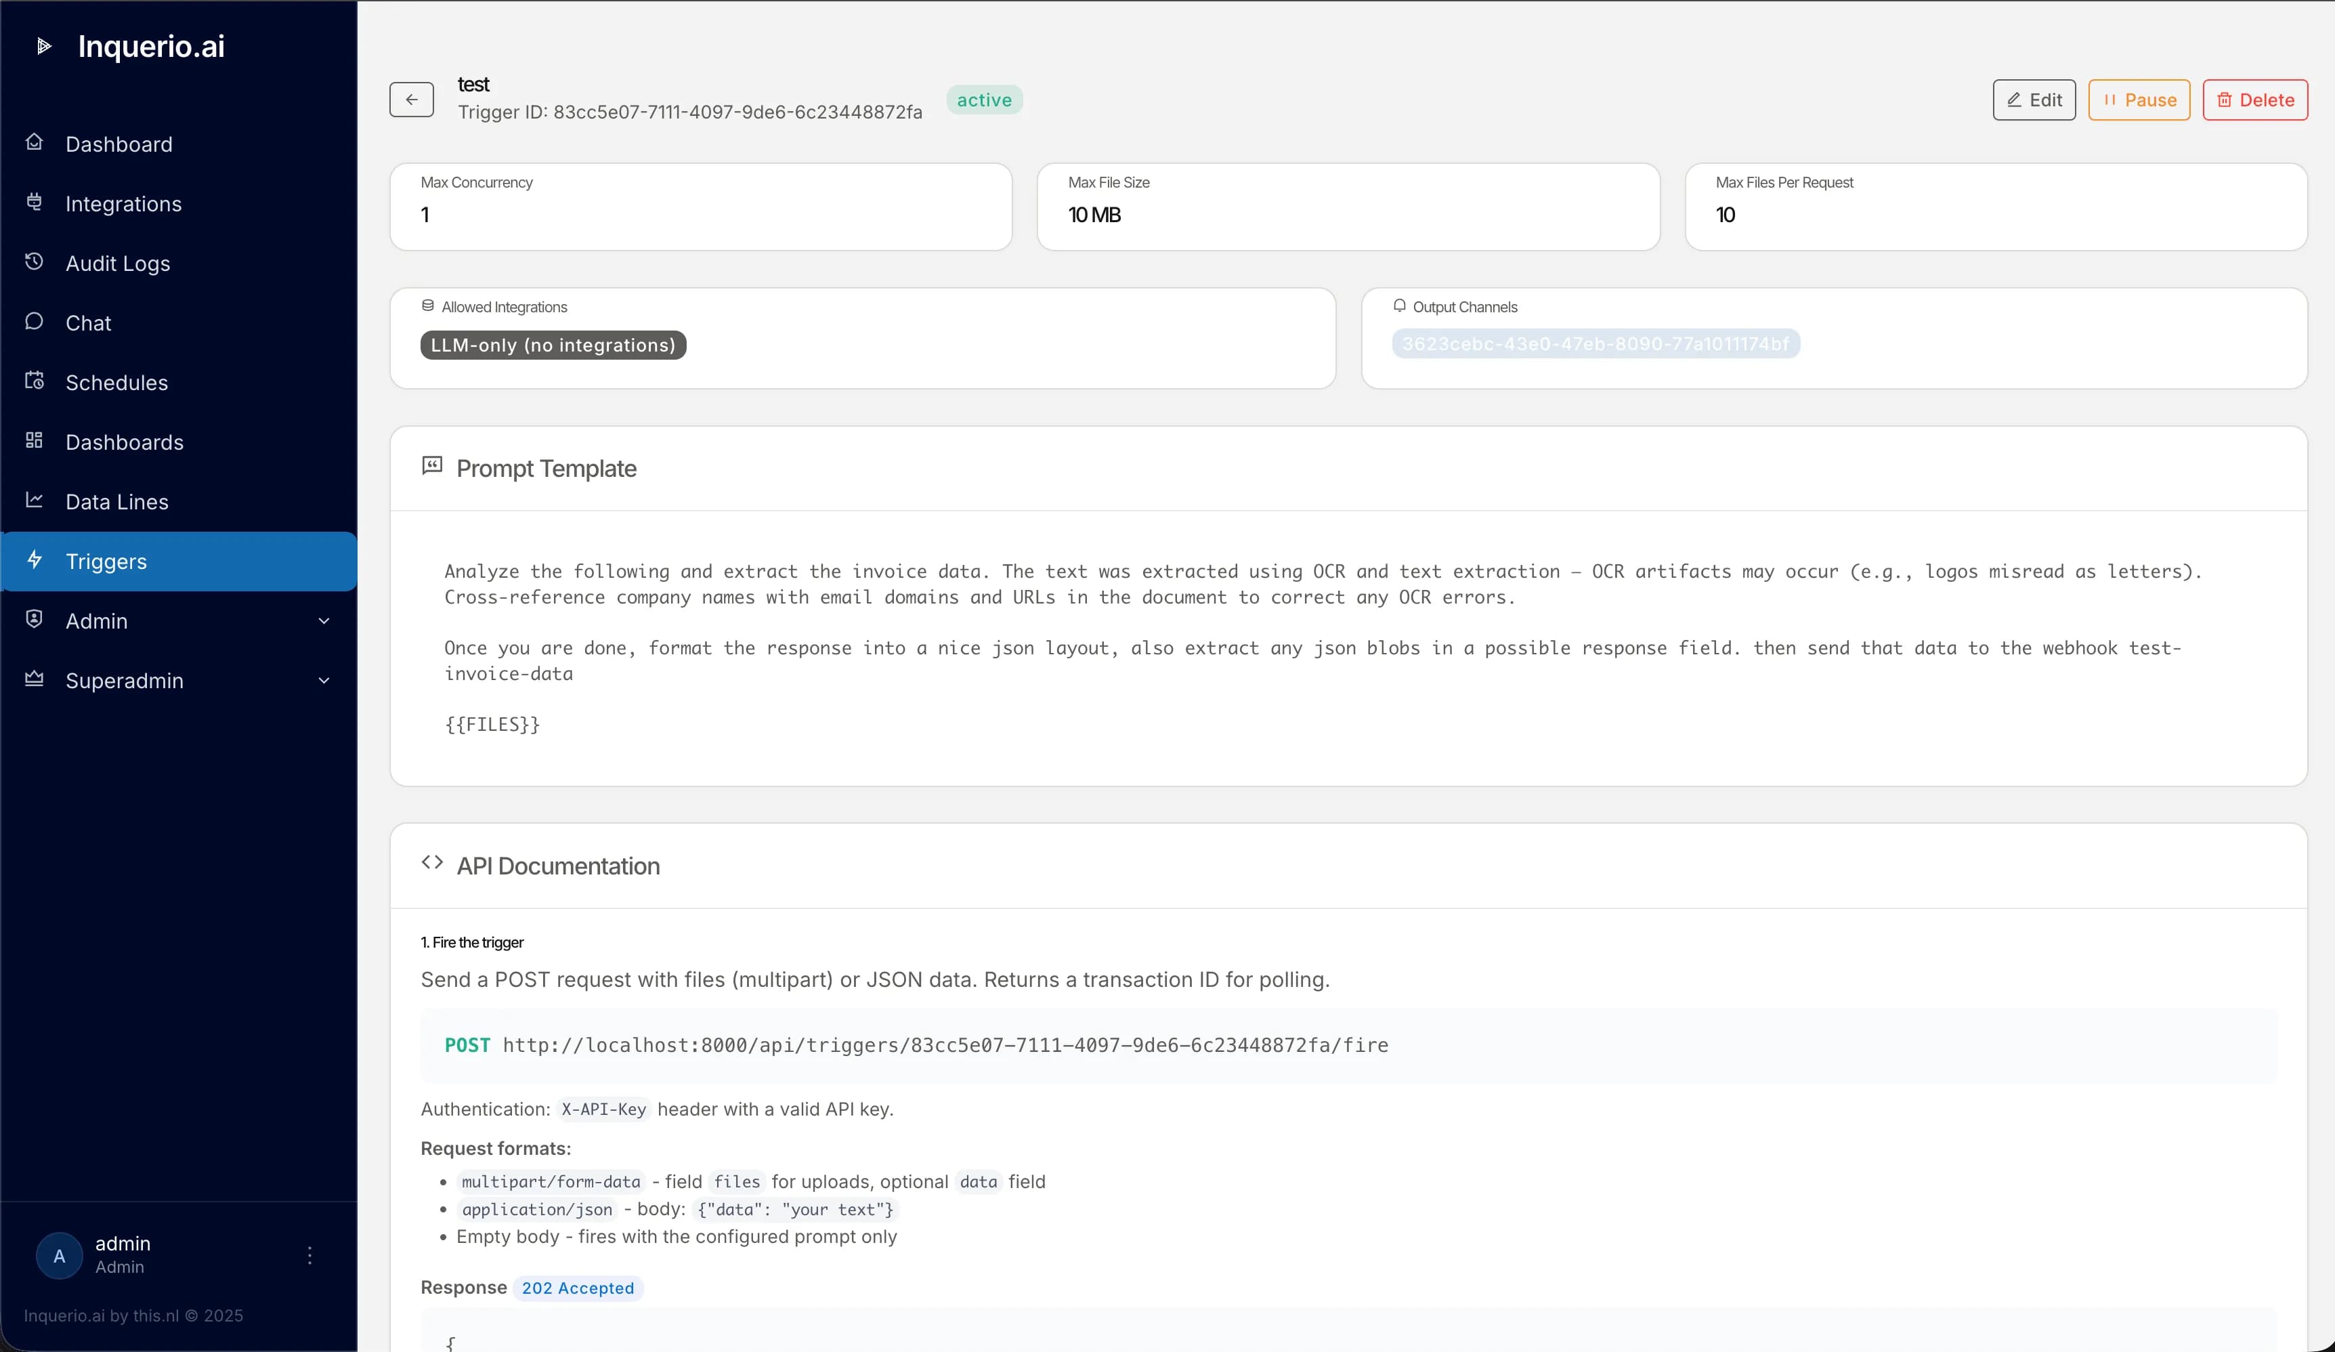Click the Integrations plug icon
This screenshot has height=1352, width=2335.
coord(35,202)
